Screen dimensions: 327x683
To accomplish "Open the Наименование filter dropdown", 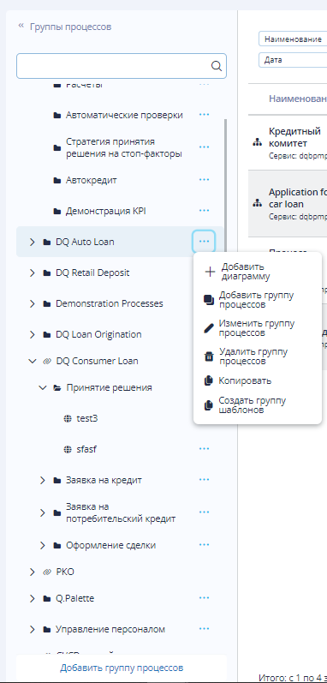I will point(293,39).
